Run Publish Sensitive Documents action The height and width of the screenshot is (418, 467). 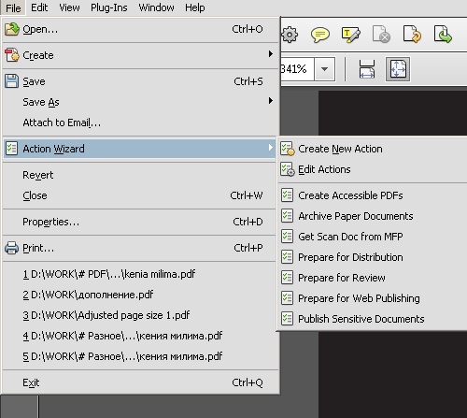[373, 319]
